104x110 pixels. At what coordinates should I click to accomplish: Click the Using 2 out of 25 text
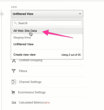pos(71,55)
